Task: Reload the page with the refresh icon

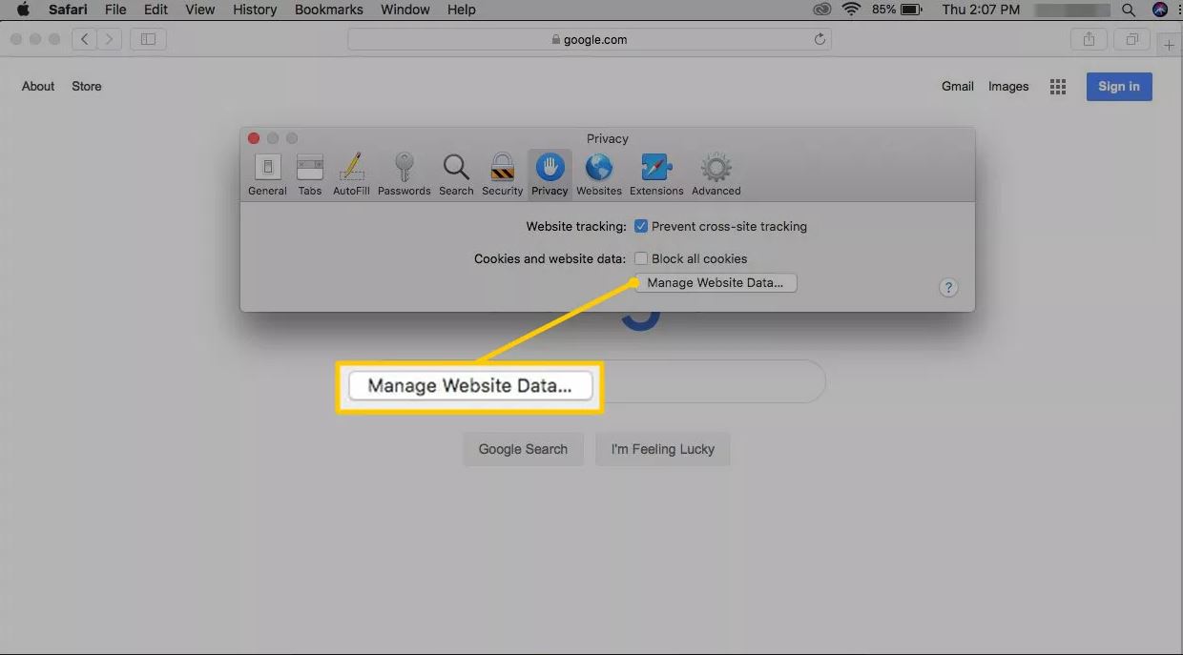Action: 820,40
